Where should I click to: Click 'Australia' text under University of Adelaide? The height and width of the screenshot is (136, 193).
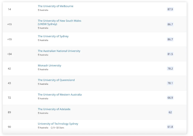click(x=44, y=113)
